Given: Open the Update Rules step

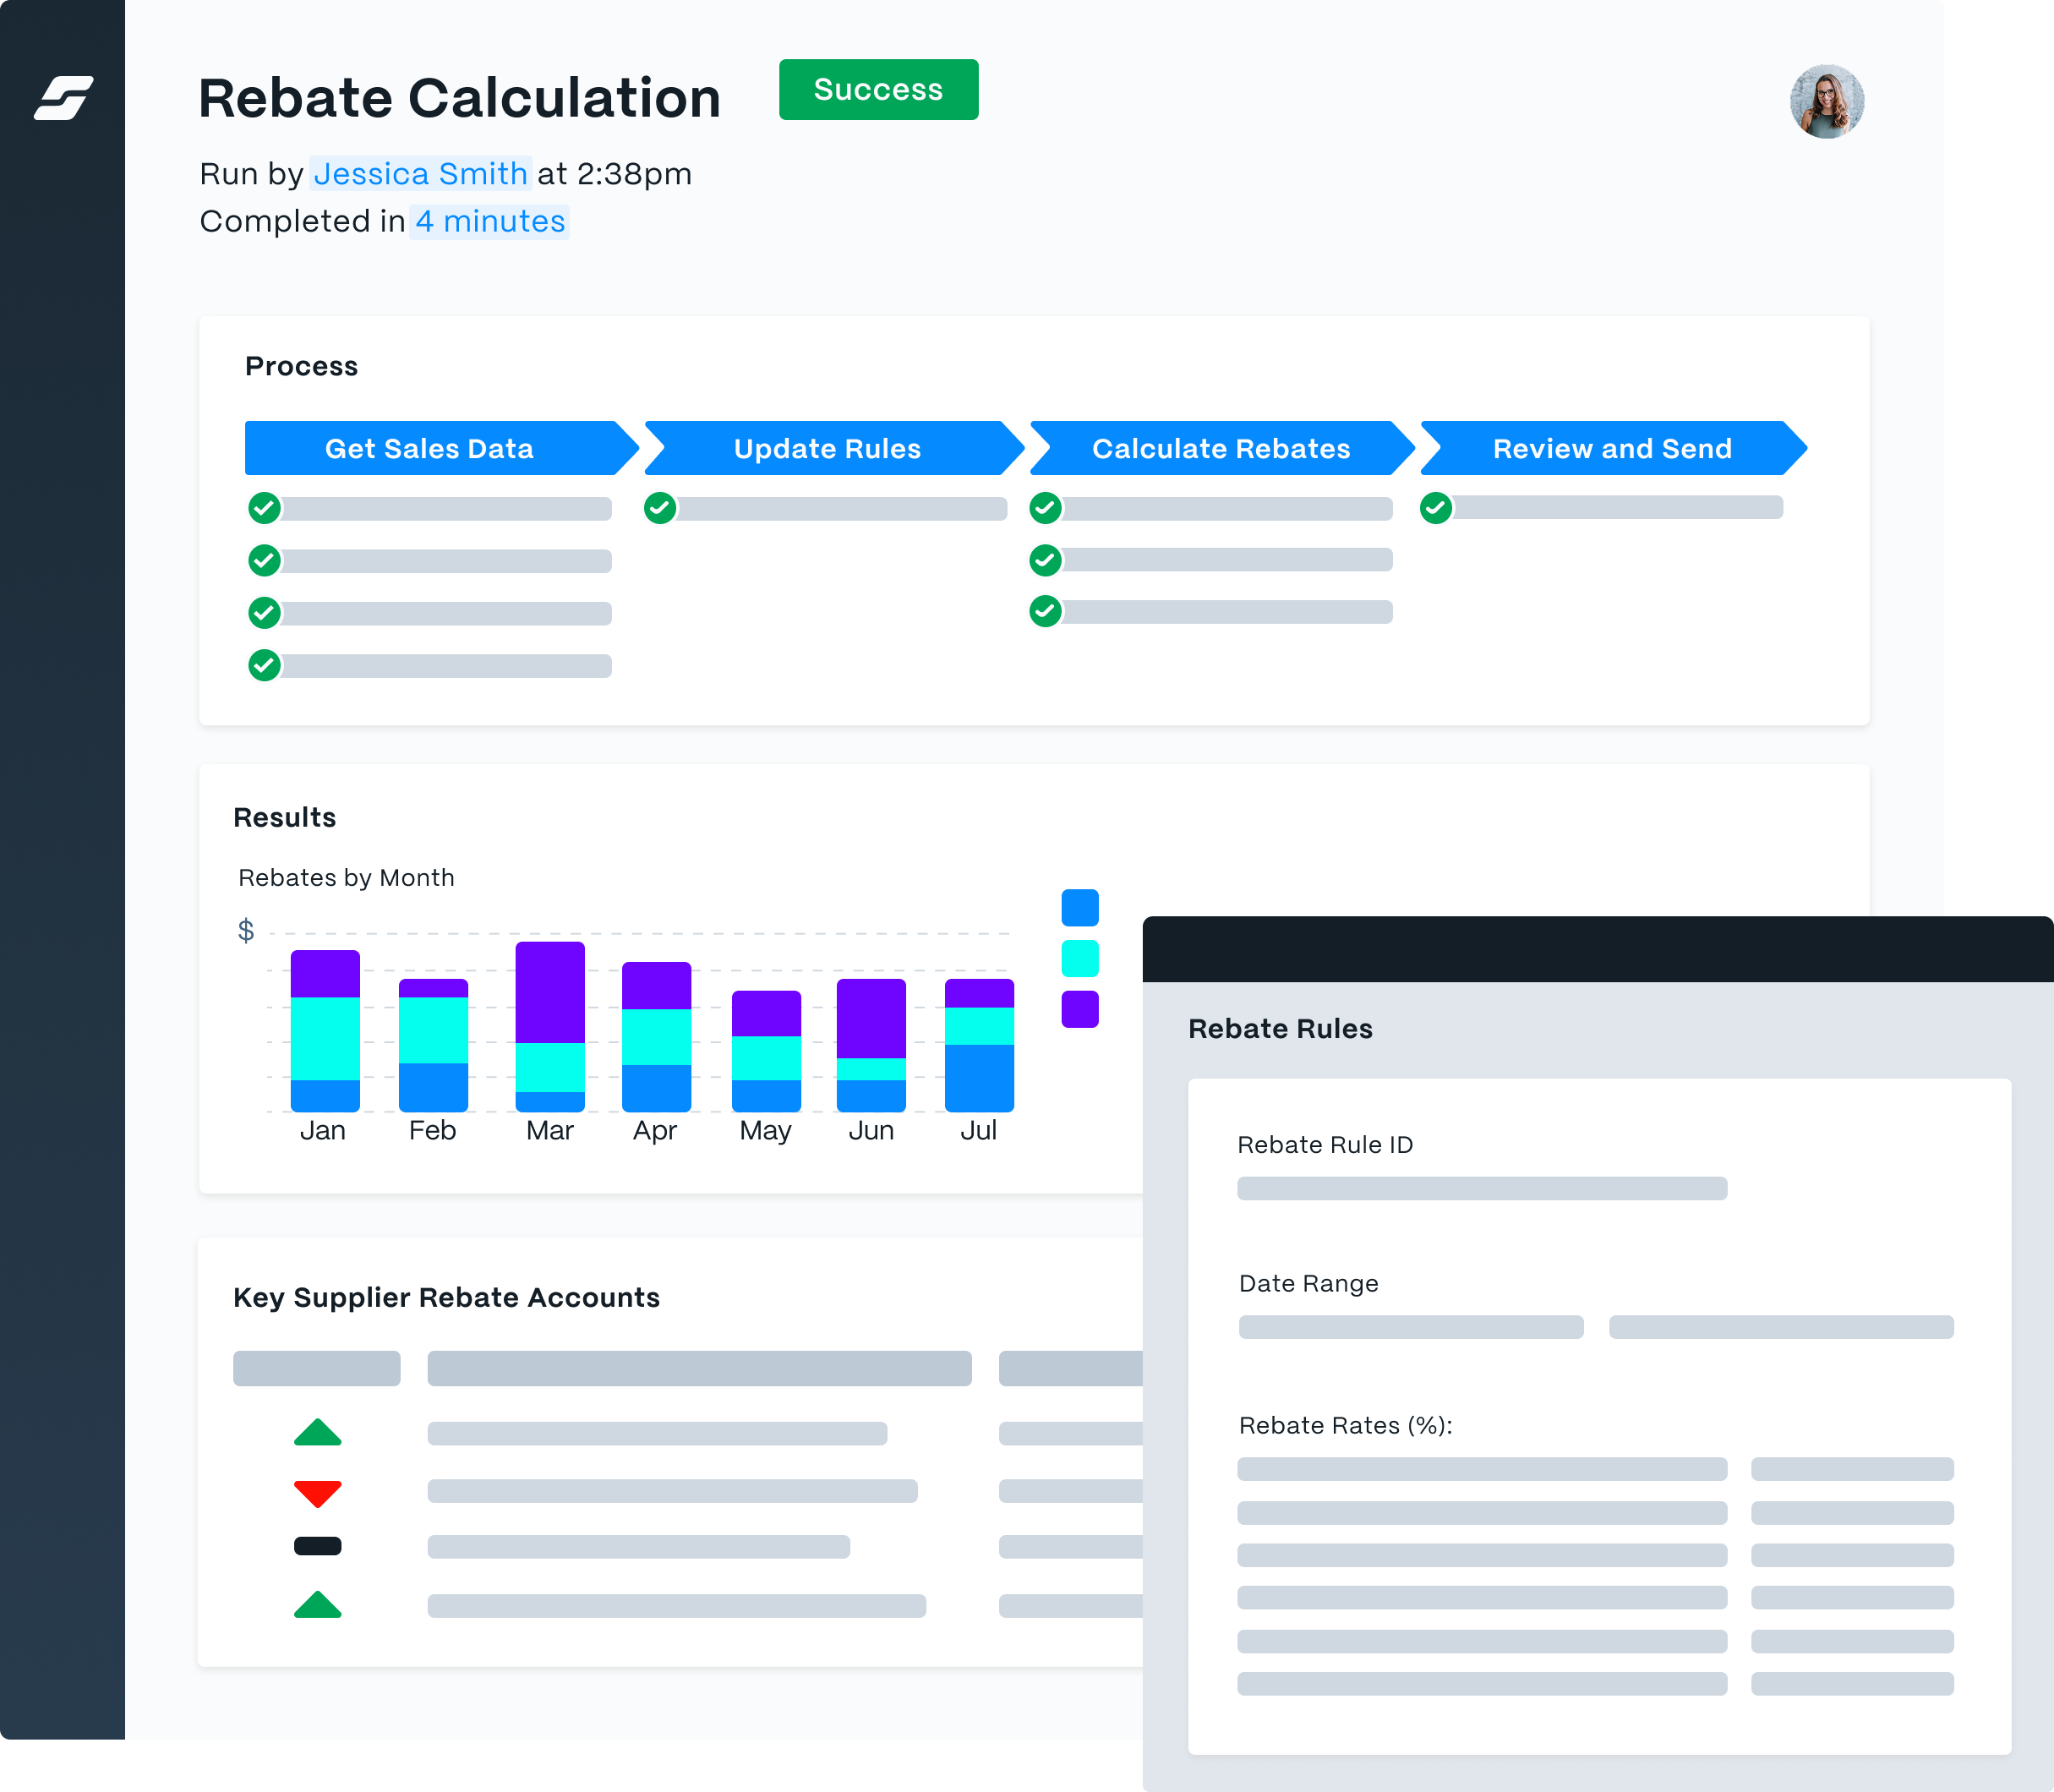Looking at the screenshot, I should 828,448.
